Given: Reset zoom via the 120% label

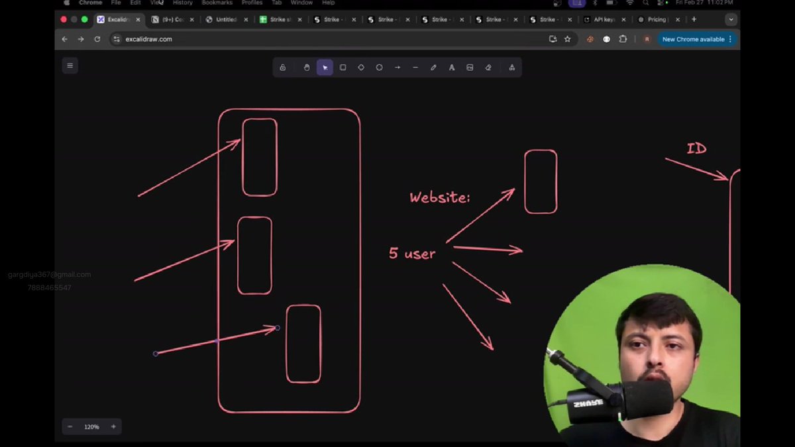Looking at the screenshot, I should coord(91,427).
